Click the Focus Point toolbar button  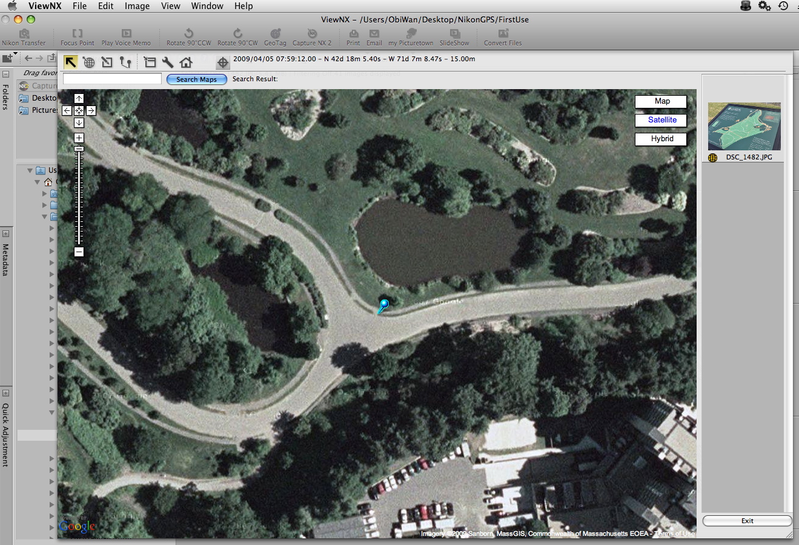[x=78, y=38]
